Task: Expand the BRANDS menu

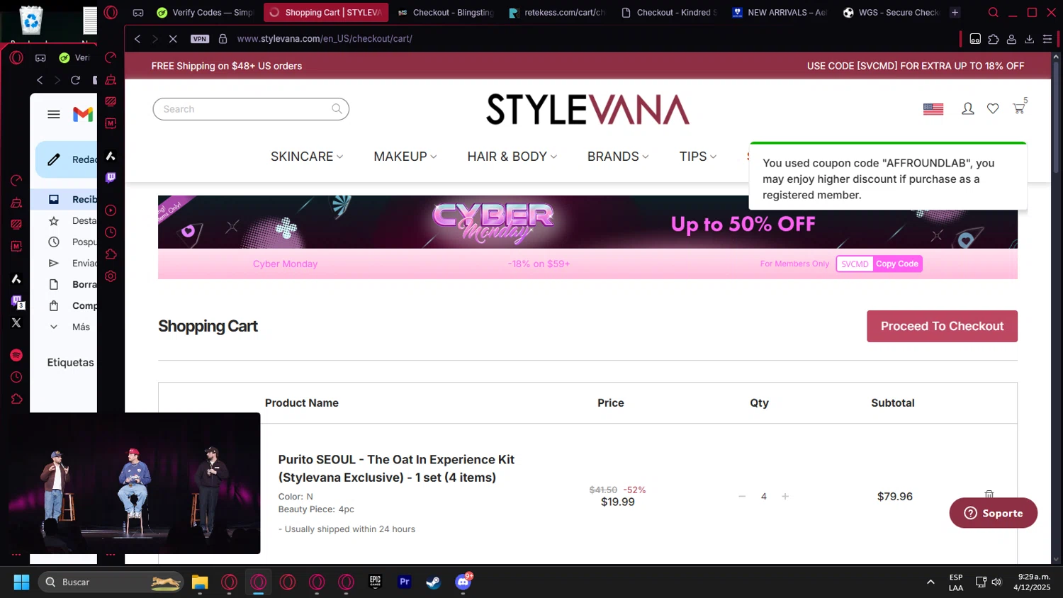Action: click(617, 157)
